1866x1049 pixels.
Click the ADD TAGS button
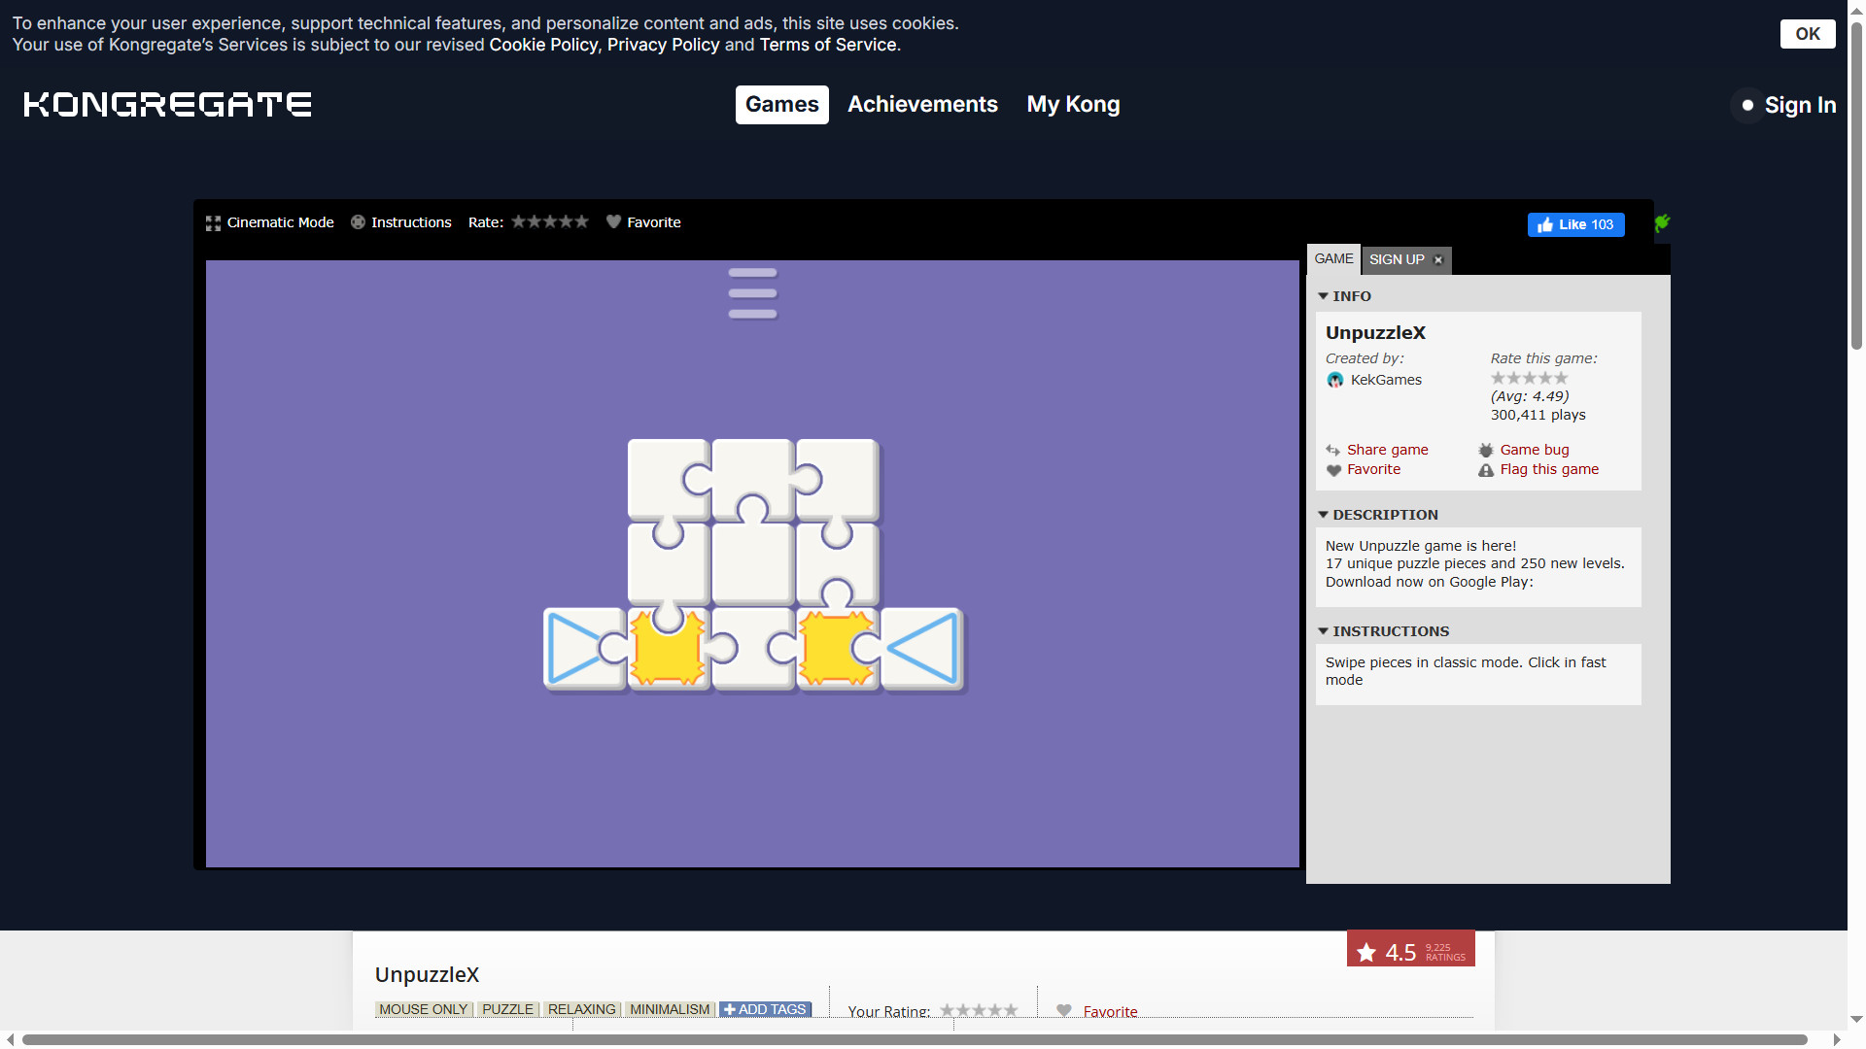[765, 1009]
